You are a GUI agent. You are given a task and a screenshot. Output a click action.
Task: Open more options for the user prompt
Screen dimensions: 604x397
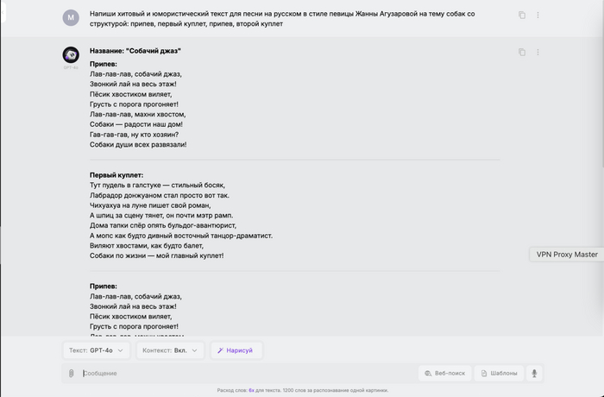pyautogui.click(x=538, y=16)
